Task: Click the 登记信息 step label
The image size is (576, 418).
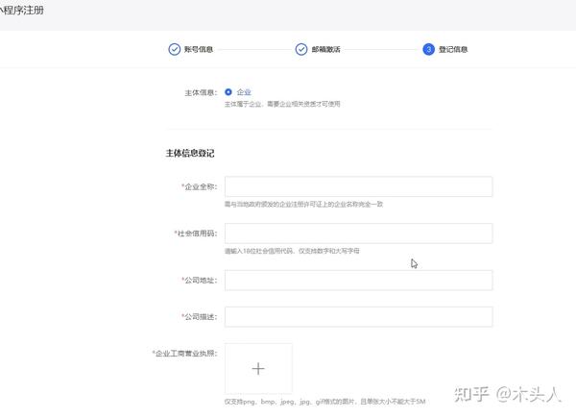Action: [x=453, y=49]
